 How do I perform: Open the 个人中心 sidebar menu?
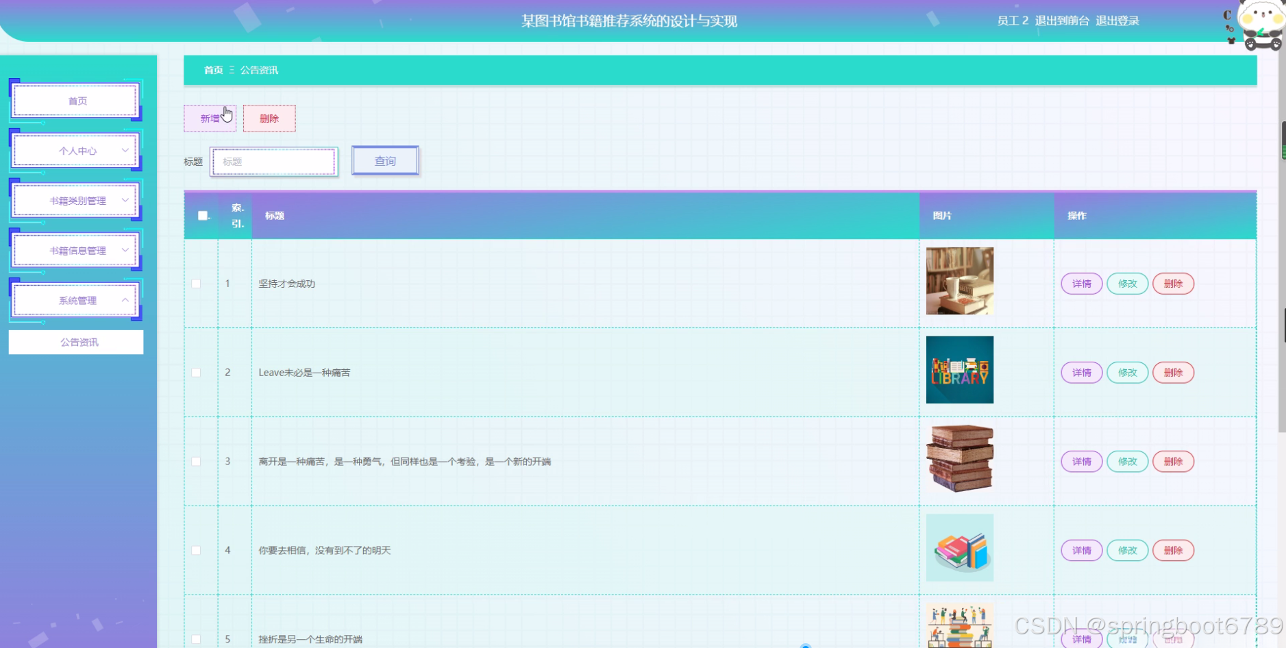pyautogui.click(x=76, y=151)
